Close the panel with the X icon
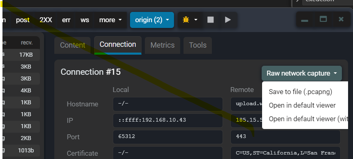The width and height of the screenshot is (353, 159). (341, 19)
